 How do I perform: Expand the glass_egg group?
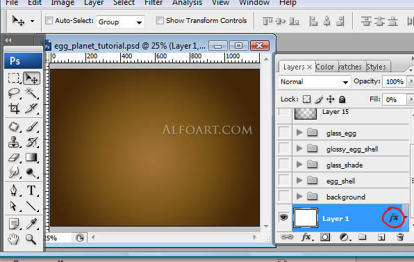tap(299, 132)
